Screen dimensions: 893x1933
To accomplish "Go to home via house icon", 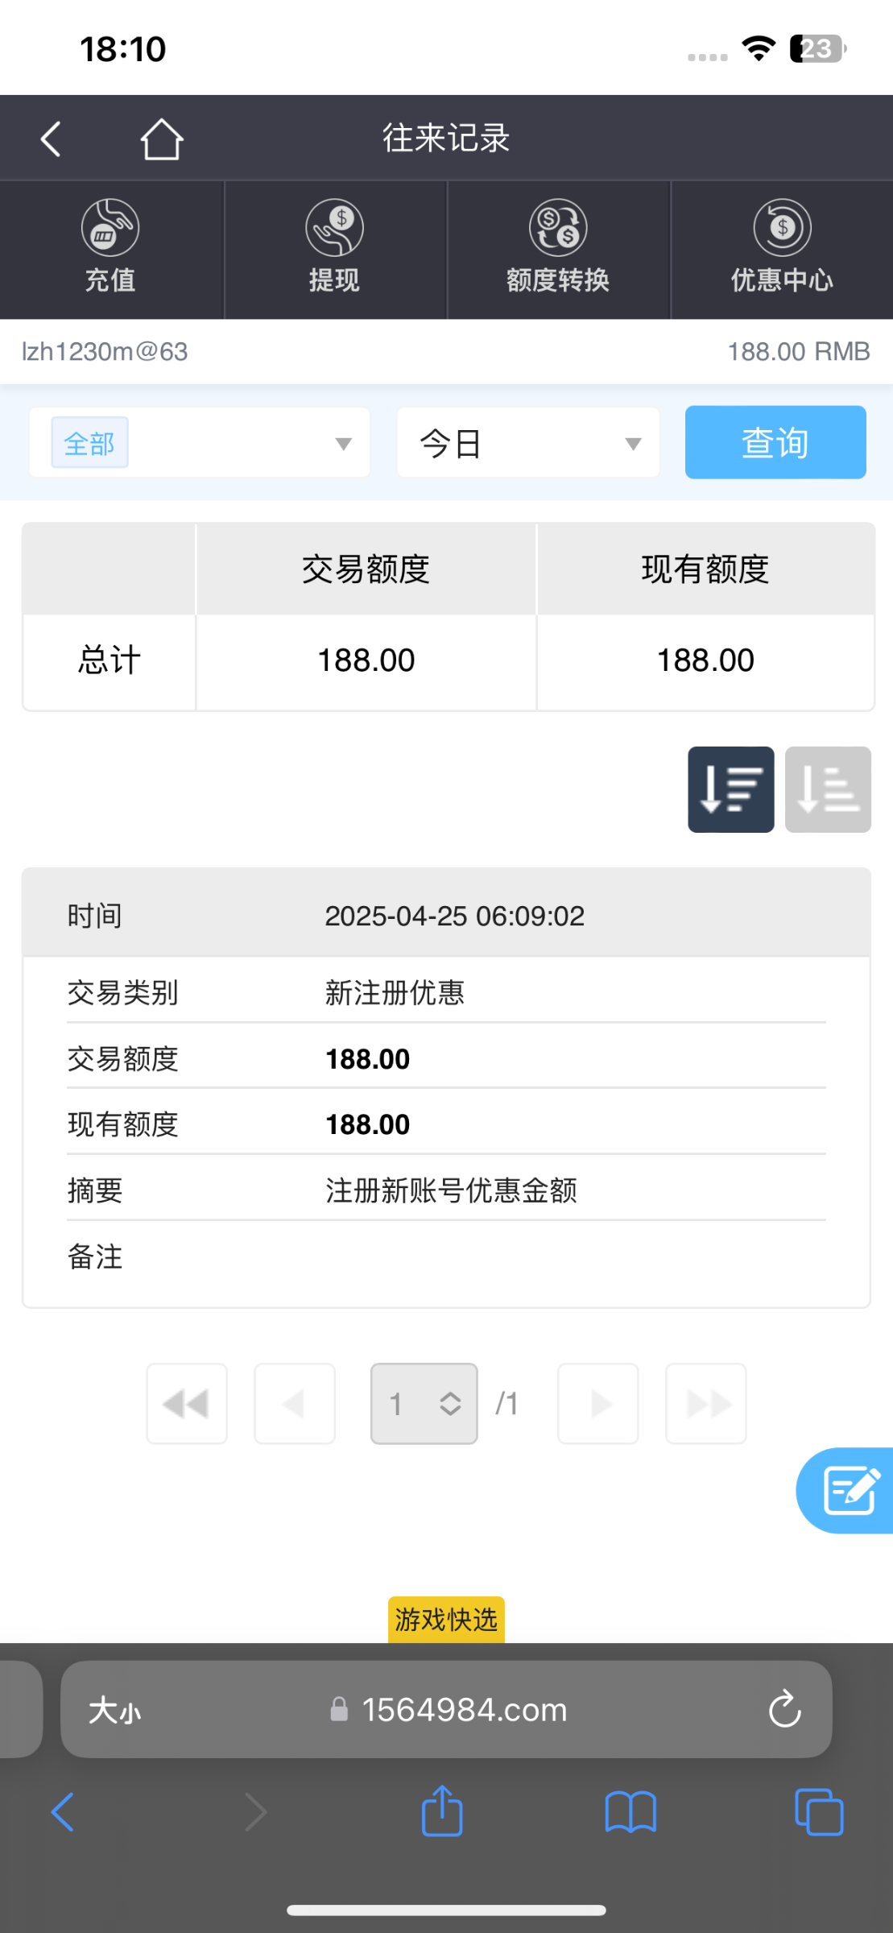I will 162,139.
